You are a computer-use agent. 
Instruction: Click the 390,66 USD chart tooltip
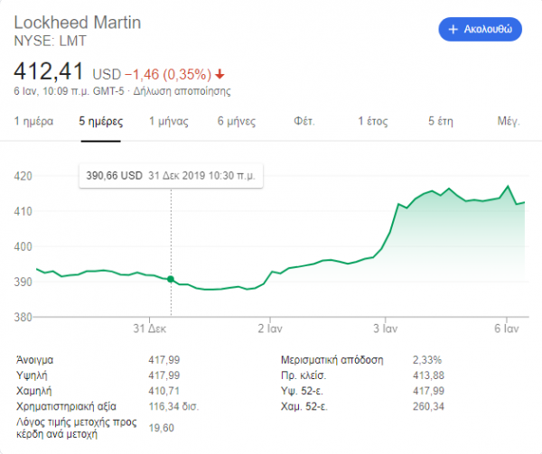[171, 176]
